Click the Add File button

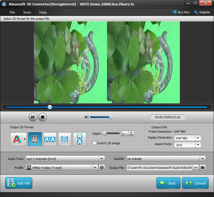(19, 183)
